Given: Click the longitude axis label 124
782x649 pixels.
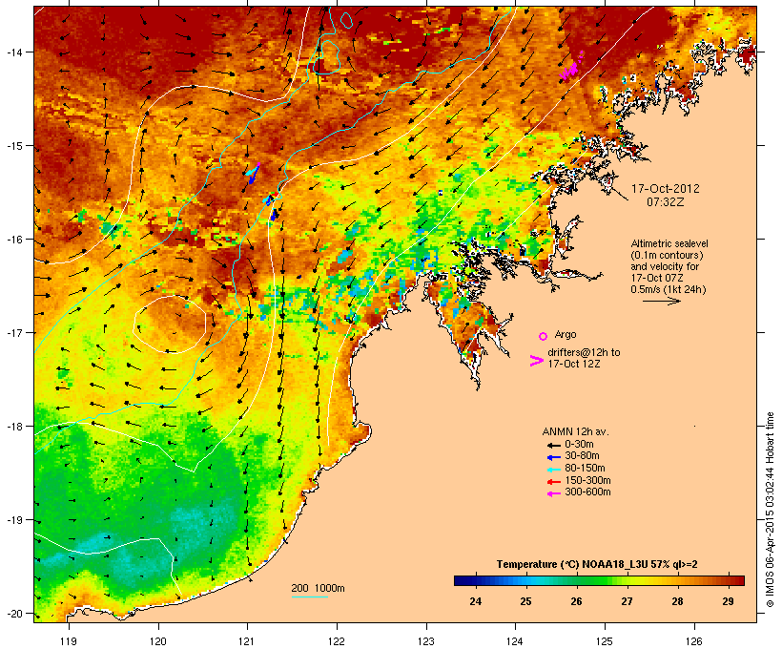Looking at the screenshot, I should coord(515,641).
